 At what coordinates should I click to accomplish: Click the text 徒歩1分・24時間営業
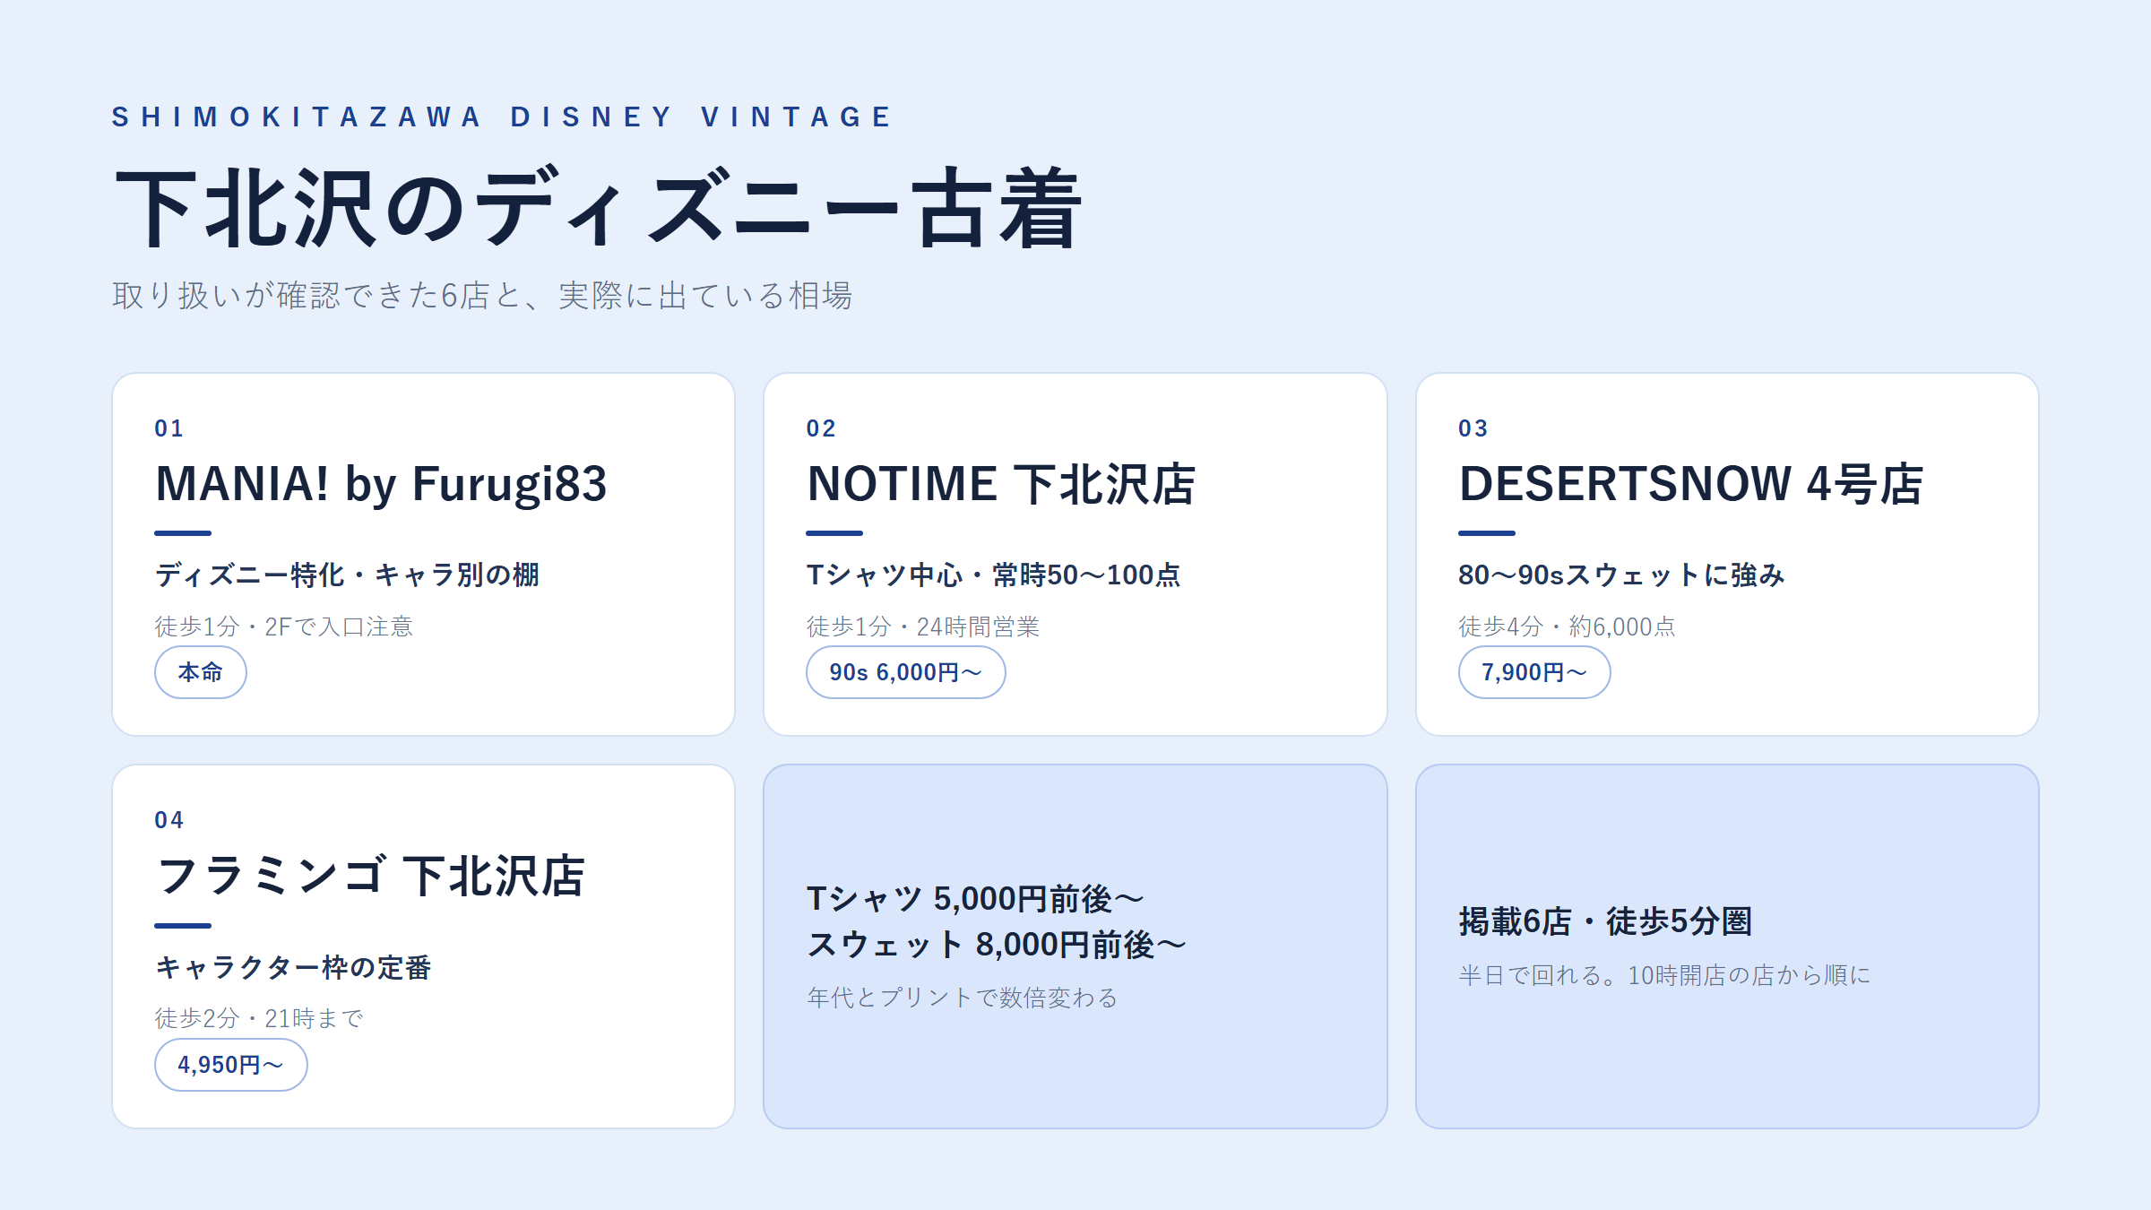923,627
